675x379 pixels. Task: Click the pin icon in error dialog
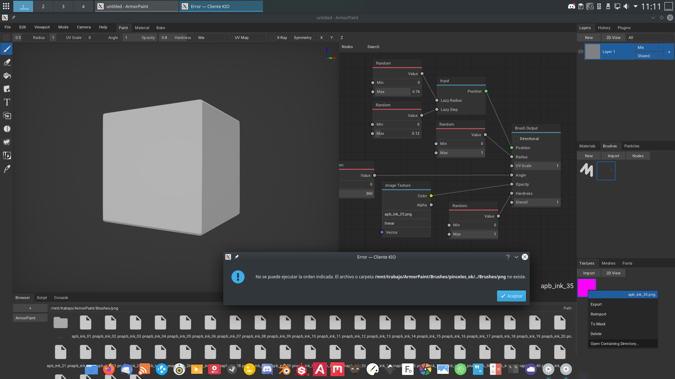coord(237,257)
